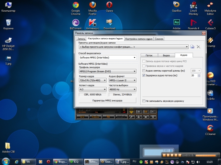Enable 'Аудио семплы короткой длины' checkbox
This screenshot has width=221, height=165.
[x=144, y=71]
